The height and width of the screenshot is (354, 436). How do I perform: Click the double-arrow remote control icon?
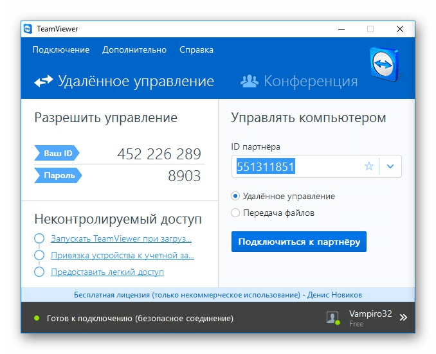(44, 81)
